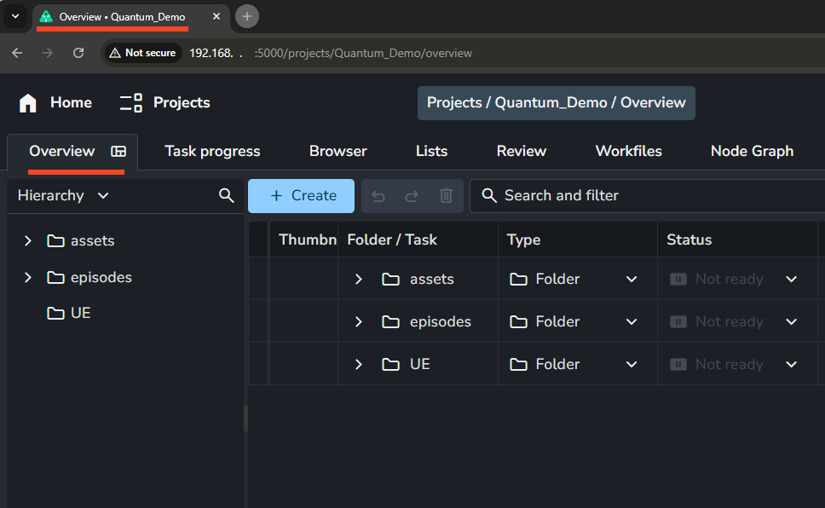Open the Projects link
Viewport: 825px width, 508px height.
coord(182,102)
